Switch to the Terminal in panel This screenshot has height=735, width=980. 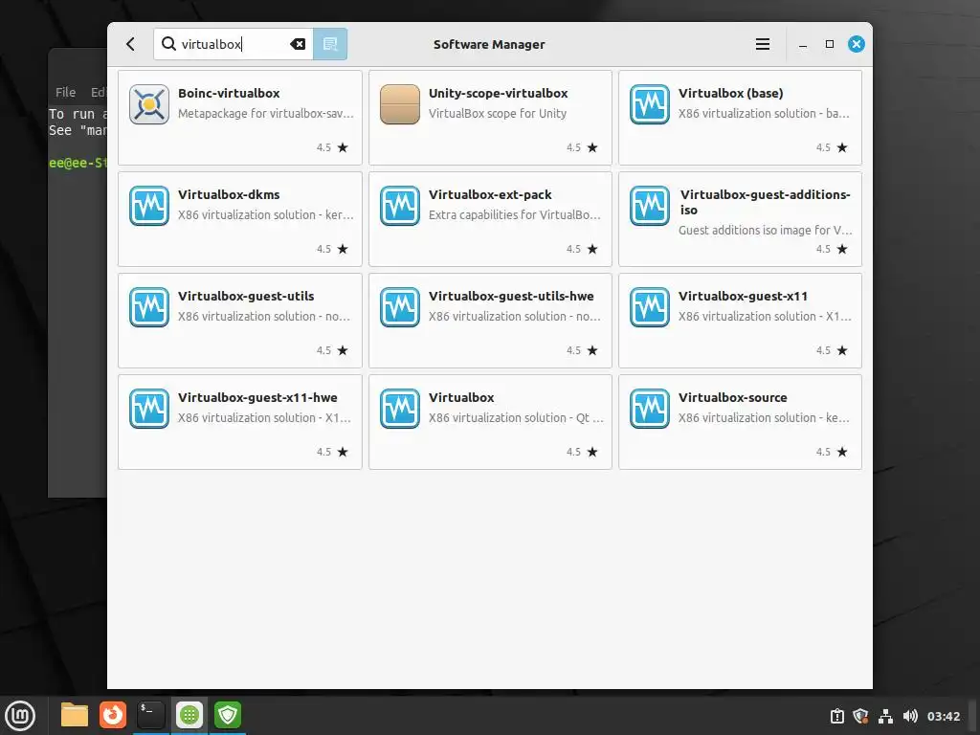[x=150, y=715]
